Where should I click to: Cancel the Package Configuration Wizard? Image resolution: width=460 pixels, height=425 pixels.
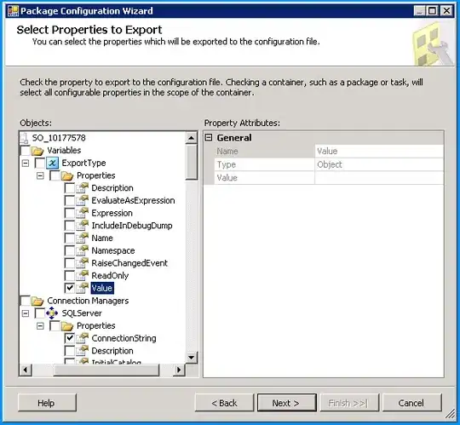coord(412,403)
